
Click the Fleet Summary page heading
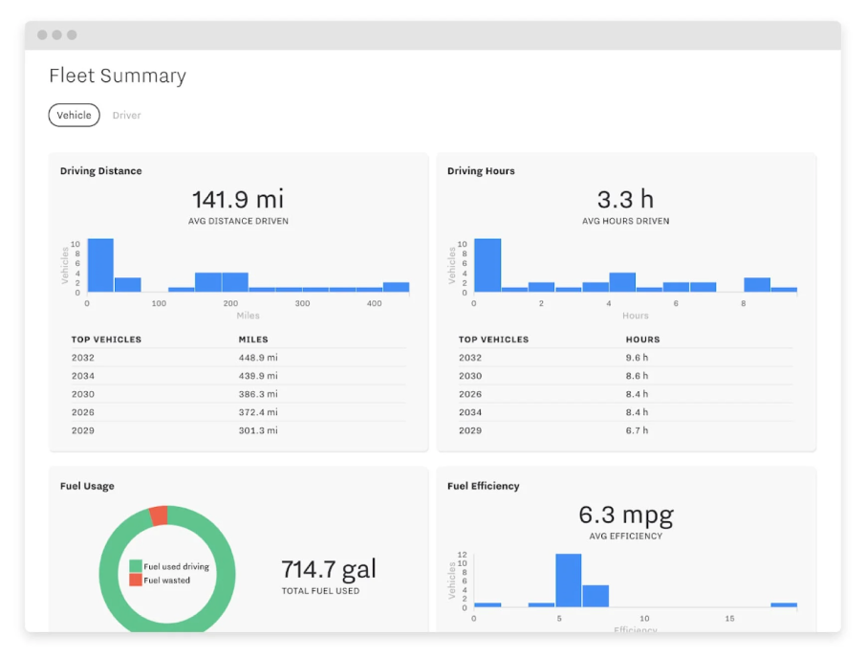click(x=117, y=76)
